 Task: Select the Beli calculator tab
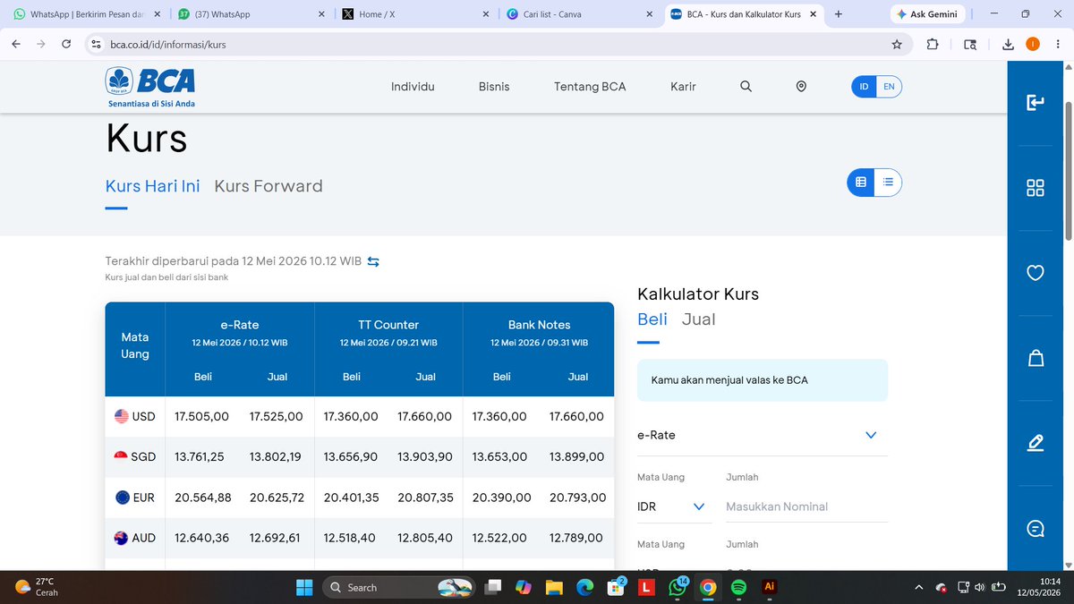[652, 319]
